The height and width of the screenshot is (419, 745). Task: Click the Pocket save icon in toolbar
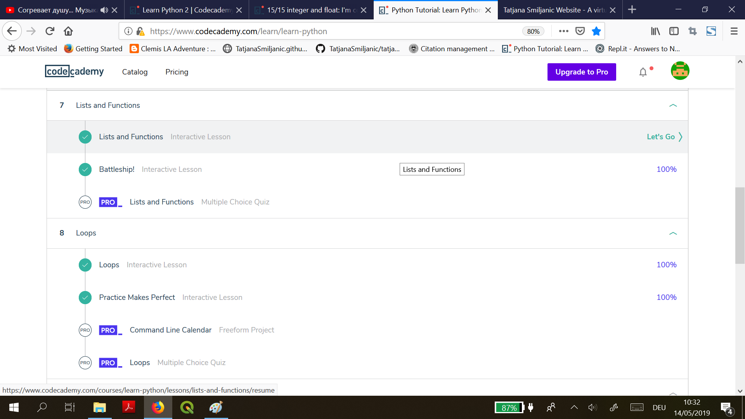pyautogui.click(x=579, y=31)
